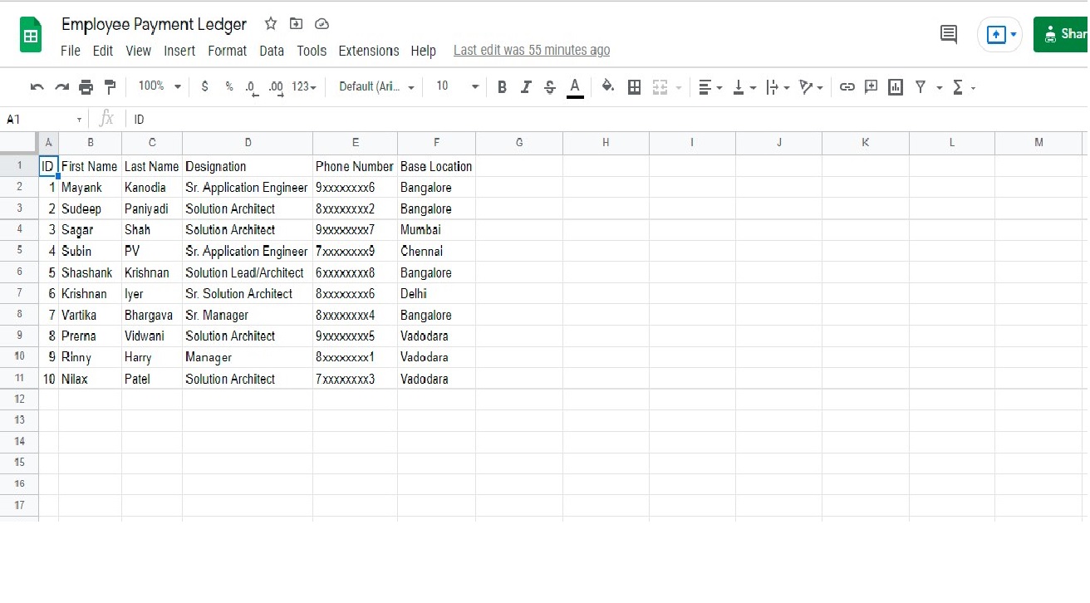Select row 5 header
The width and height of the screenshot is (1090, 603).
[x=19, y=251]
